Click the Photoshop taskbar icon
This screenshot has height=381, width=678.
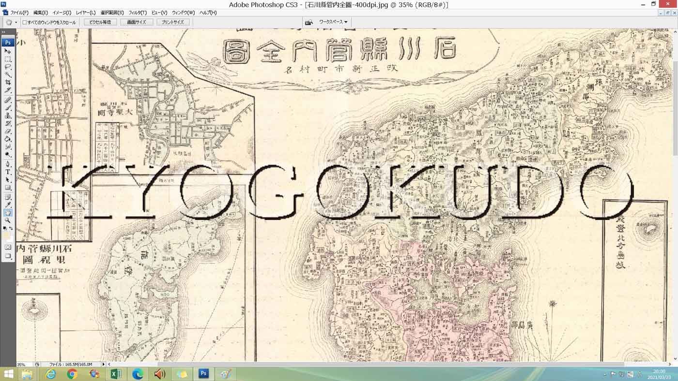(x=204, y=374)
